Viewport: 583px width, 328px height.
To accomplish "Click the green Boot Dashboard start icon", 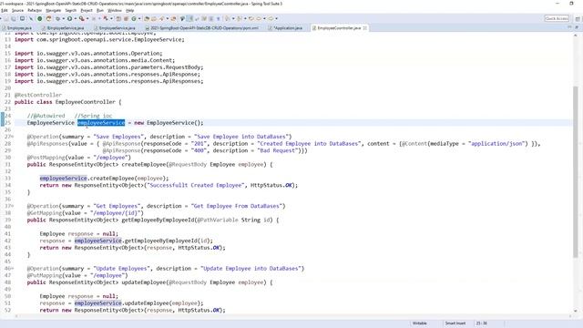I will point(39,18).
